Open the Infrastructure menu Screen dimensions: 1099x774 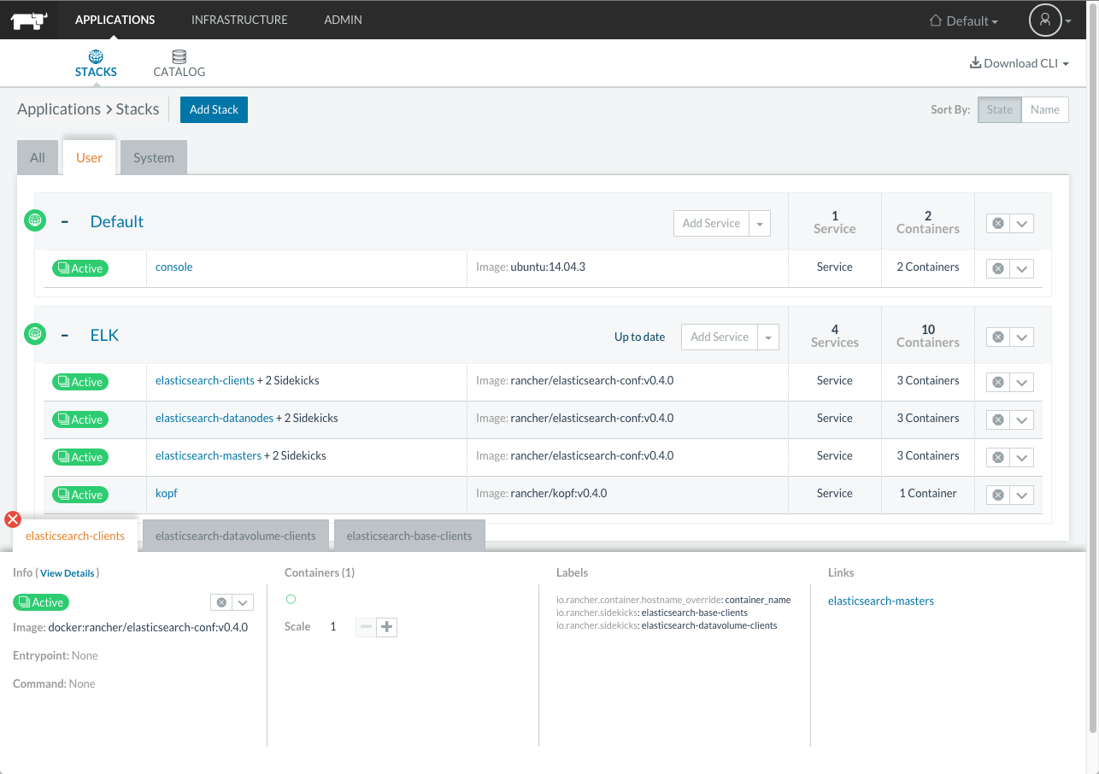[x=239, y=20]
